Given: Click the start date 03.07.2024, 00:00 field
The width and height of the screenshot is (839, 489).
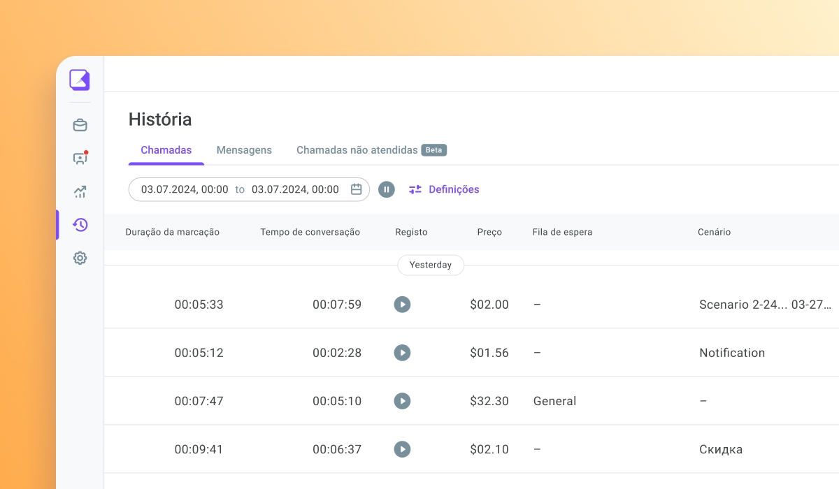Looking at the screenshot, I should pyautogui.click(x=185, y=189).
